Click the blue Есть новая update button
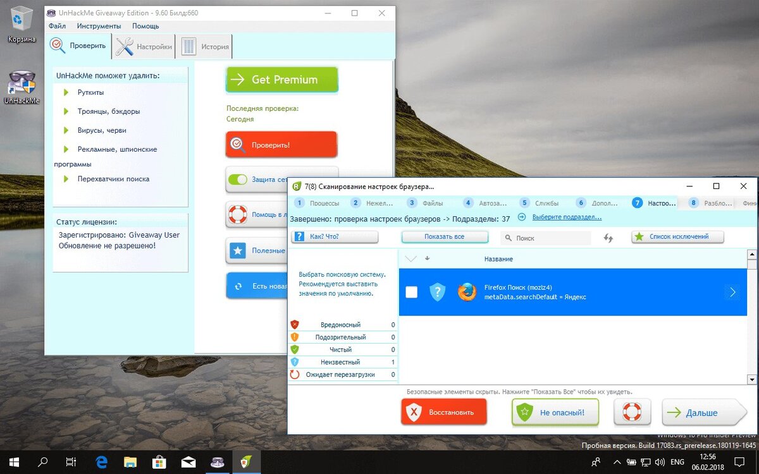 click(256, 286)
